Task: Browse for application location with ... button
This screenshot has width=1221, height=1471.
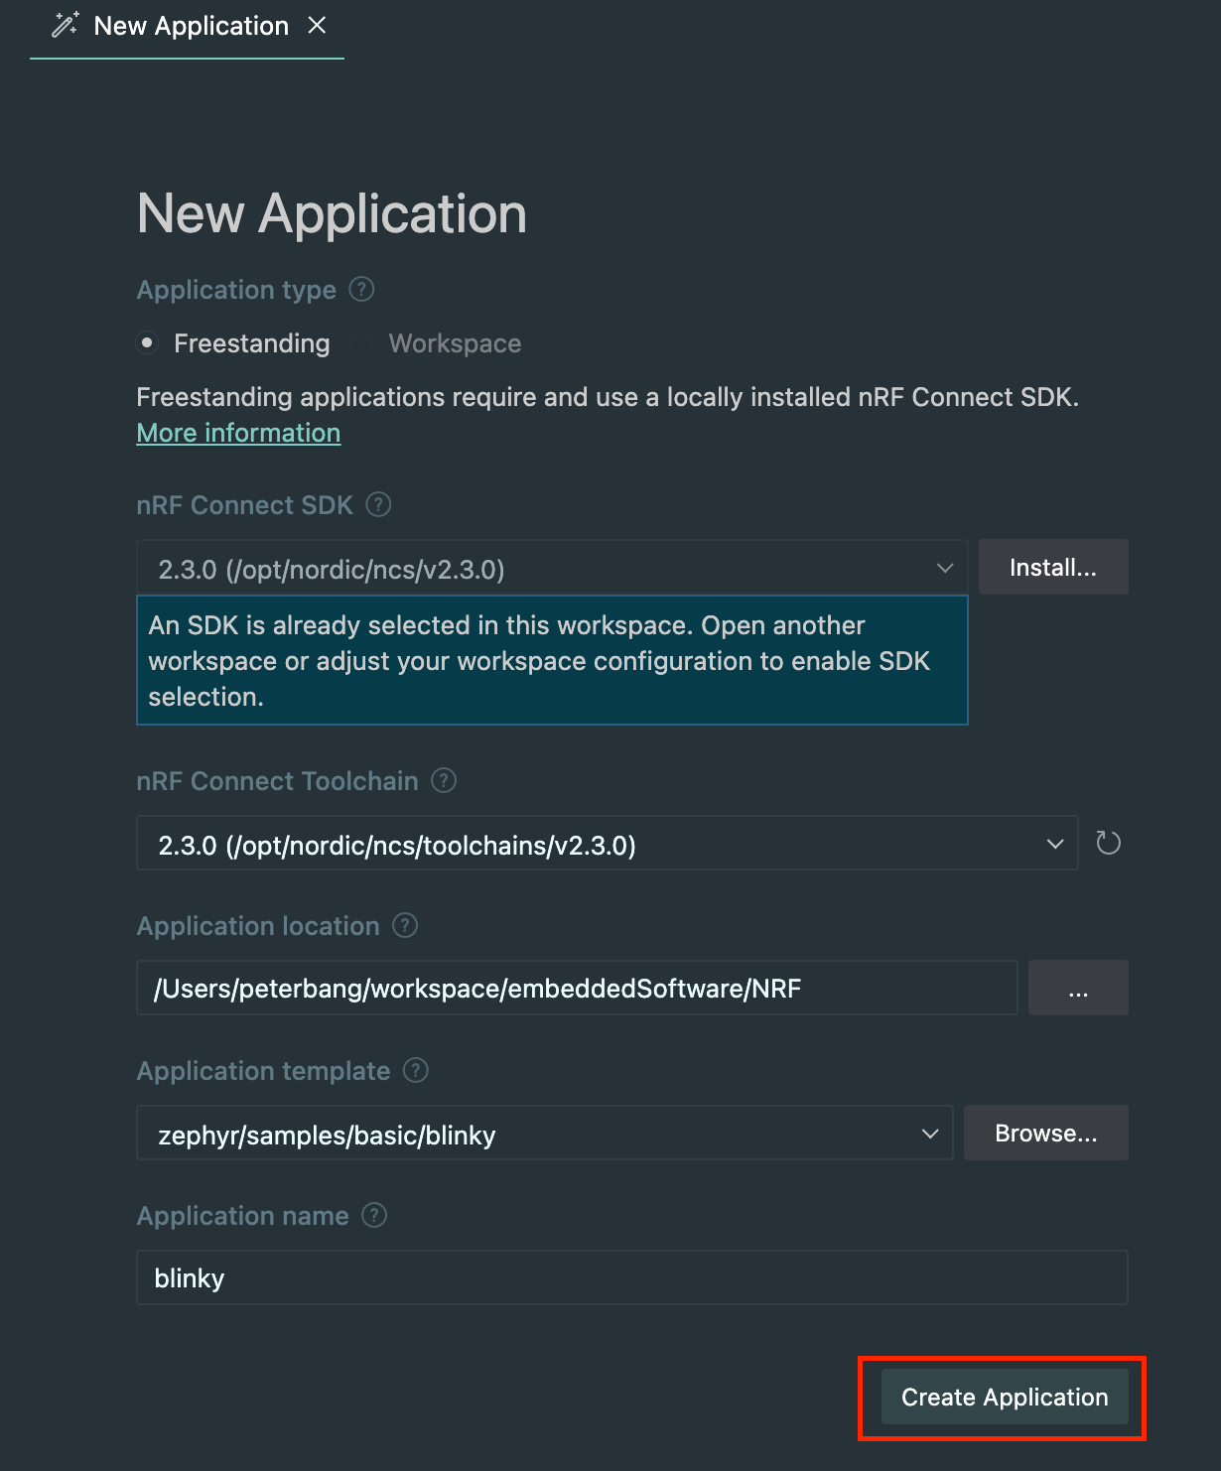Action: point(1078,988)
